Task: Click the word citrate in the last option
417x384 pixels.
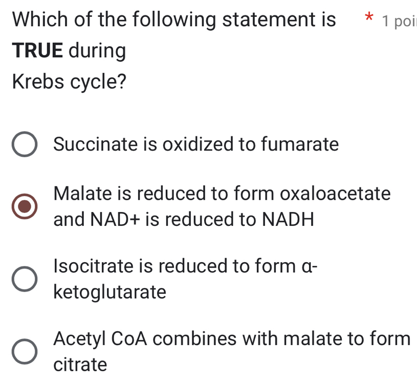Action: coord(80,365)
